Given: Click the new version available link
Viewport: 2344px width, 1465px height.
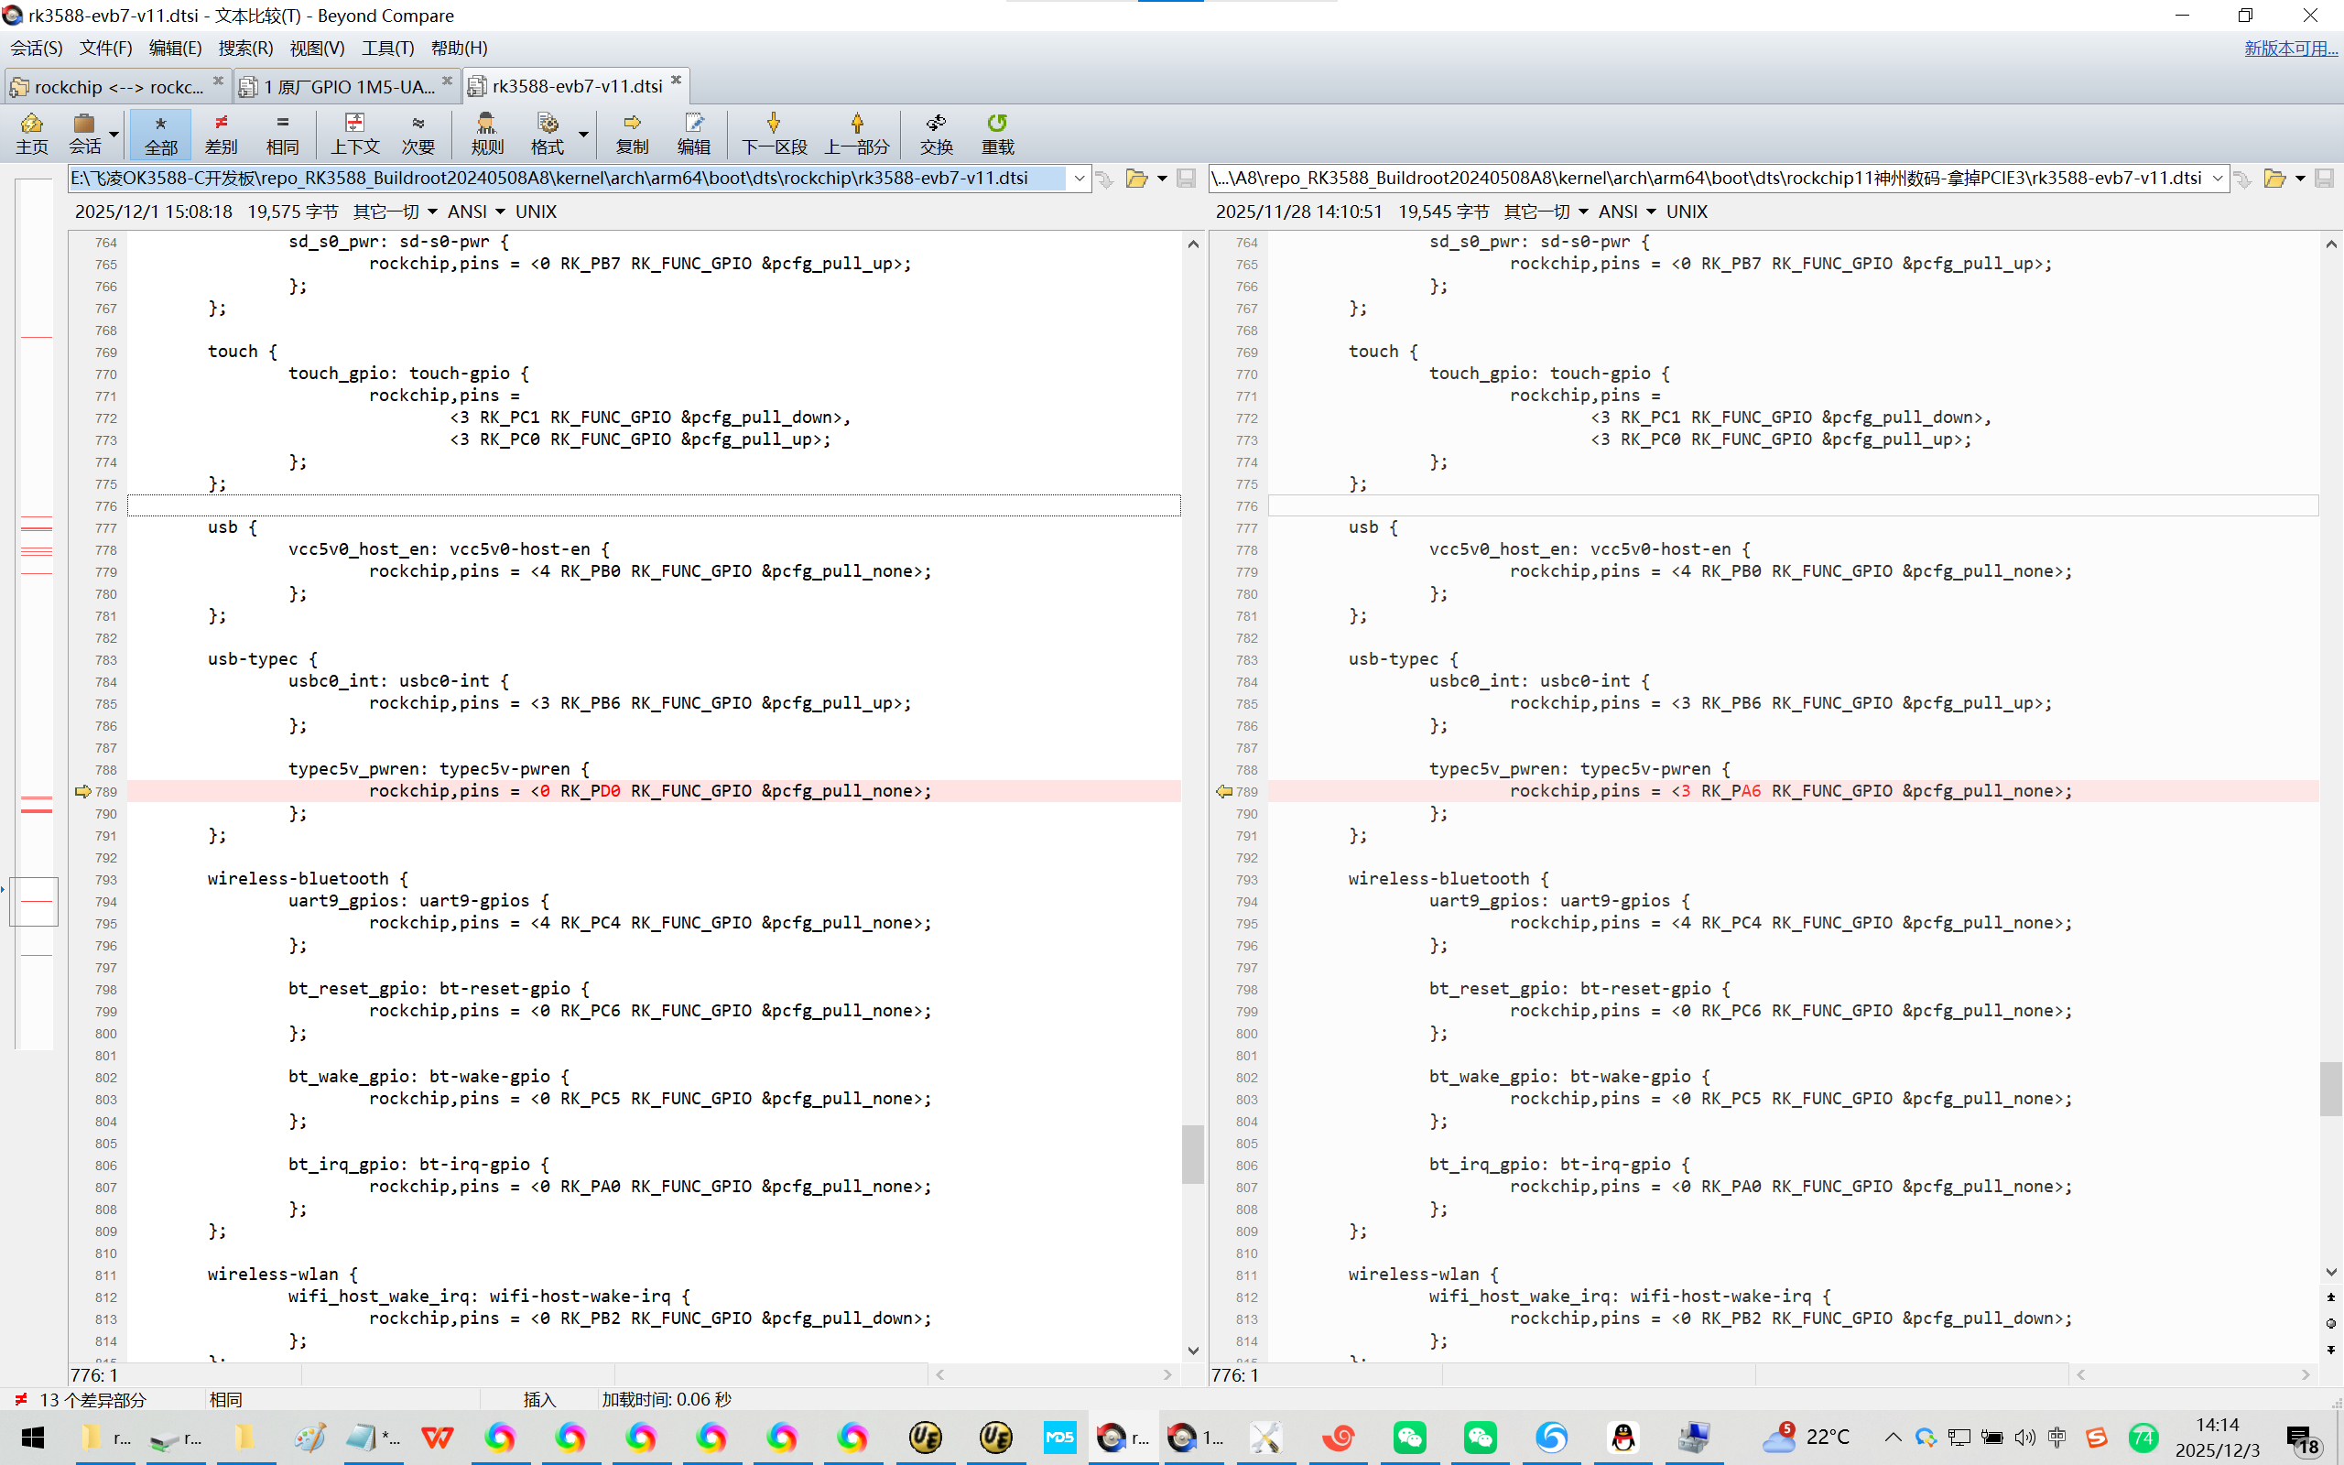Looking at the screenshot, I should [x=2290, y=48].
